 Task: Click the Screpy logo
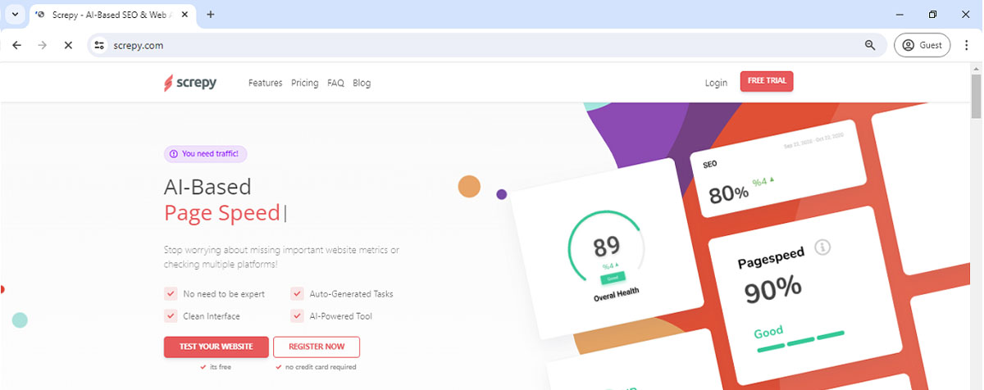coord(190,83)
